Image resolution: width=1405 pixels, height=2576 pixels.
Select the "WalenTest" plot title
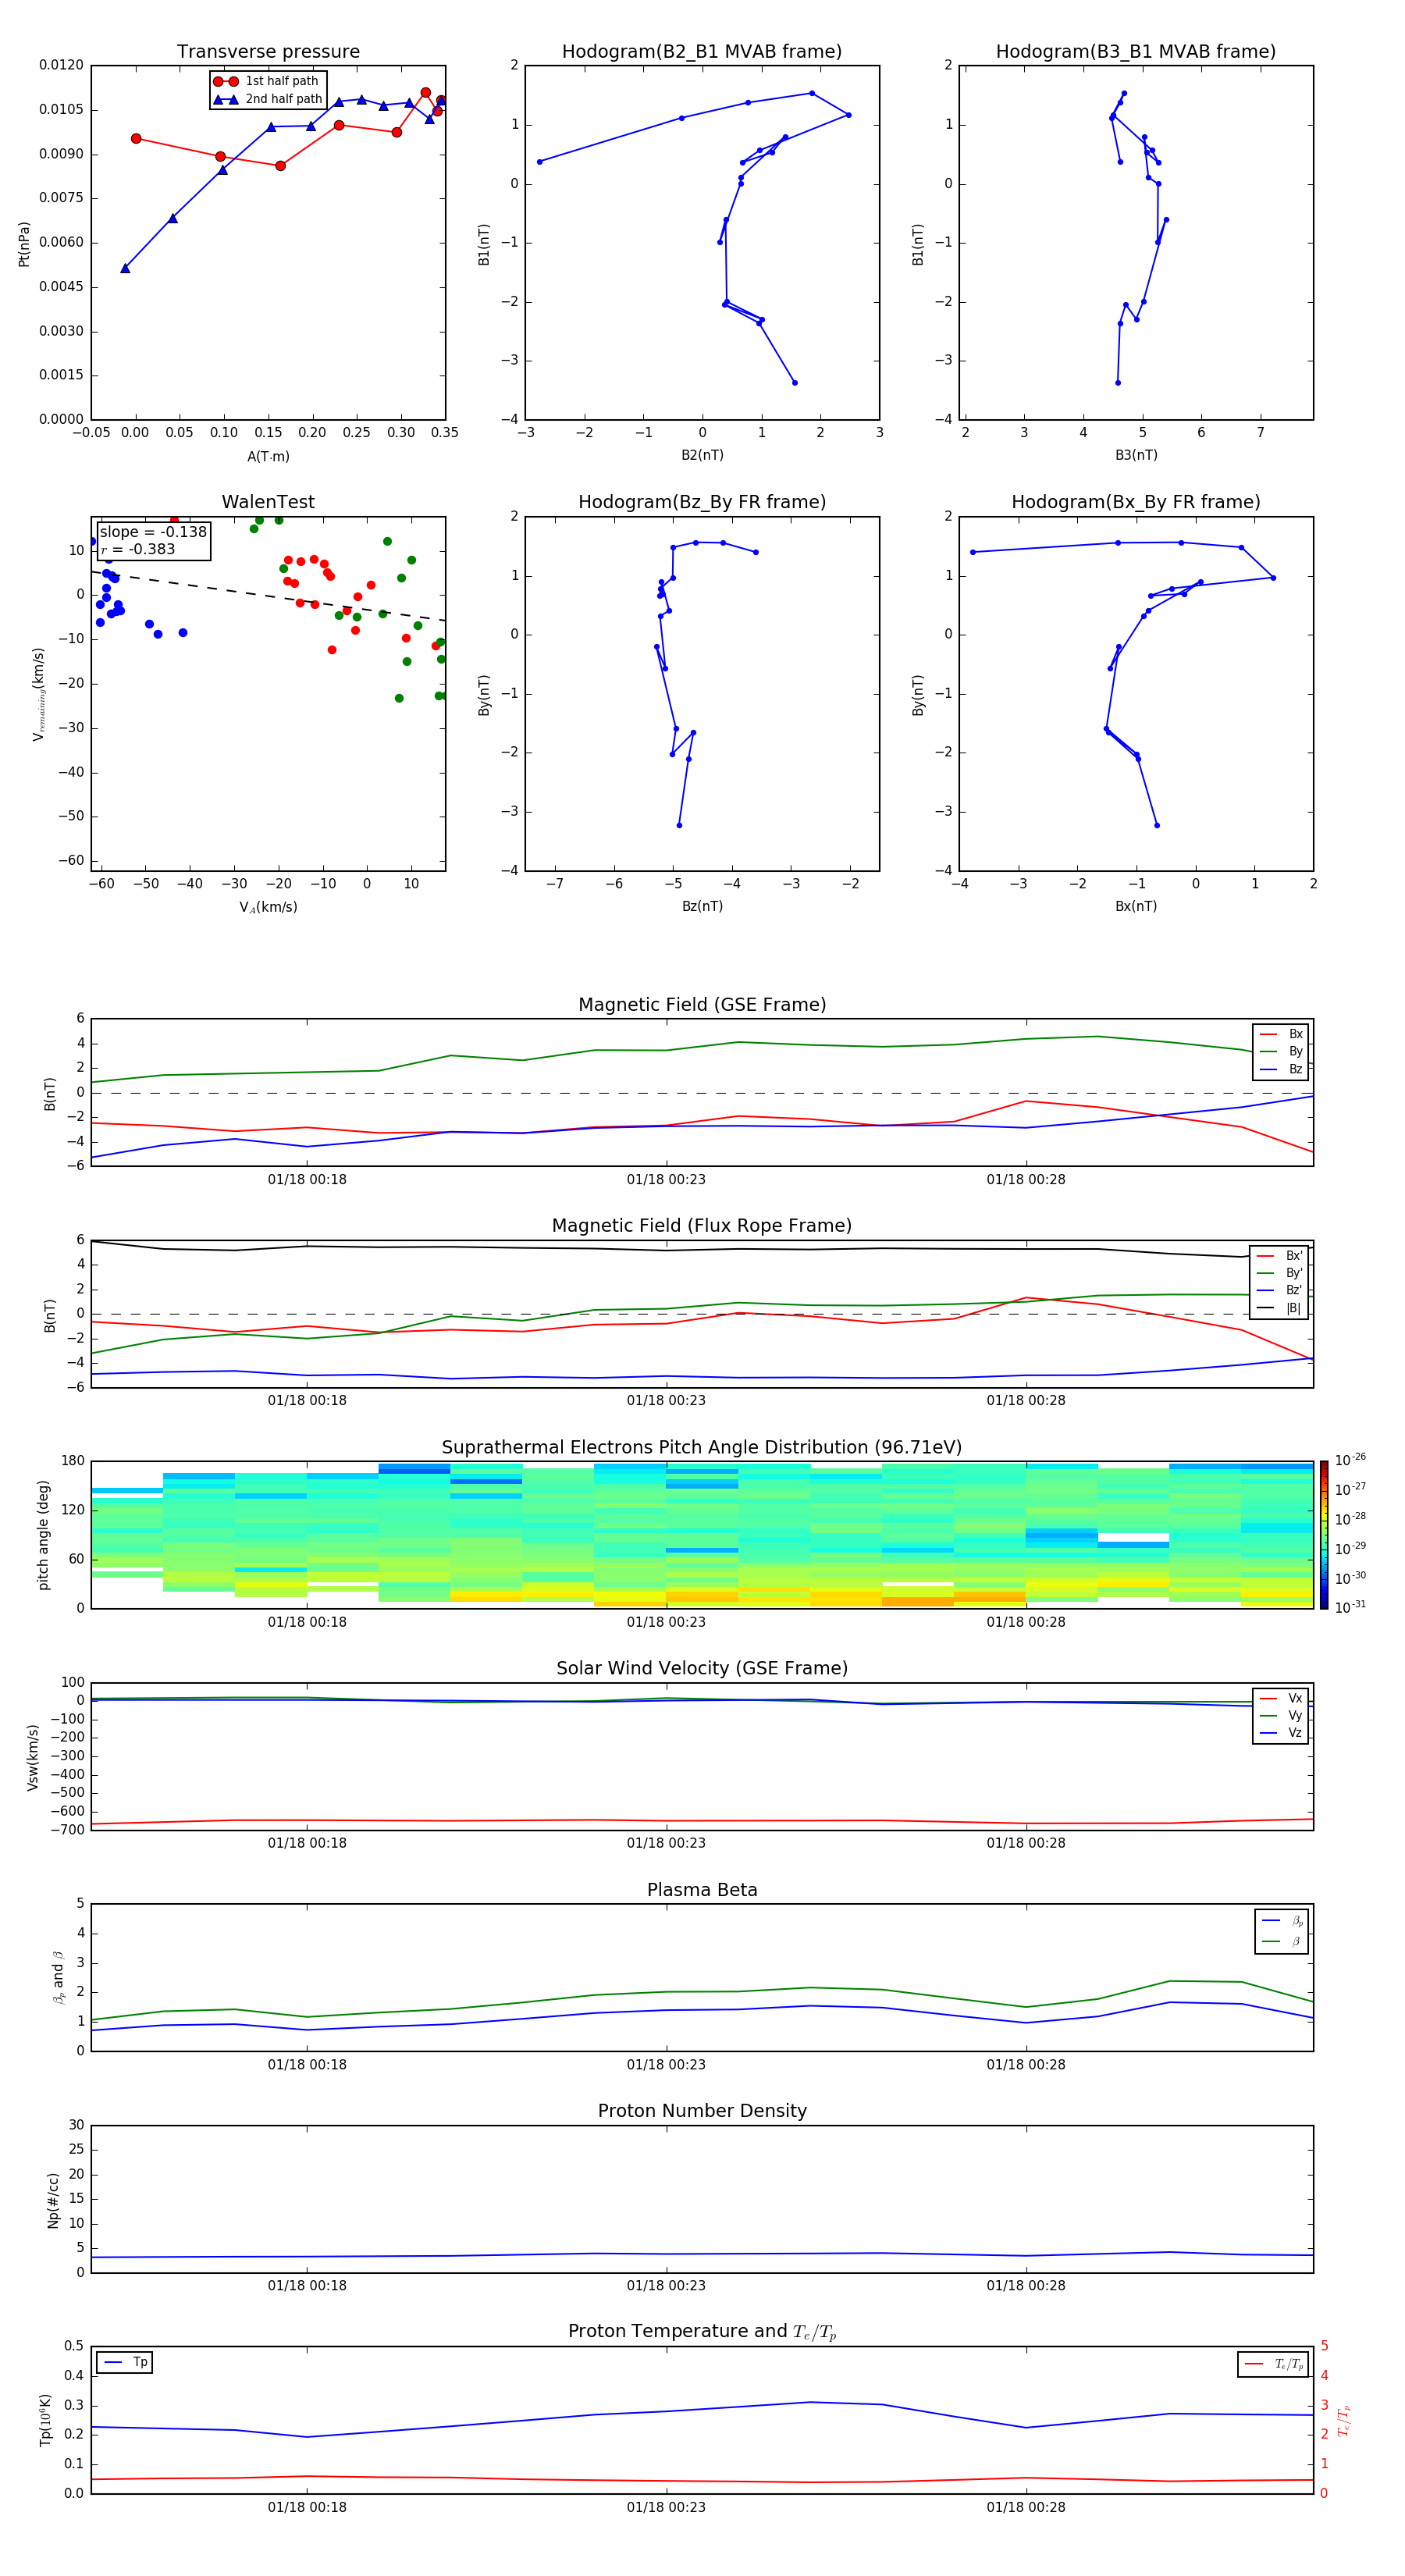pos(268,502)
